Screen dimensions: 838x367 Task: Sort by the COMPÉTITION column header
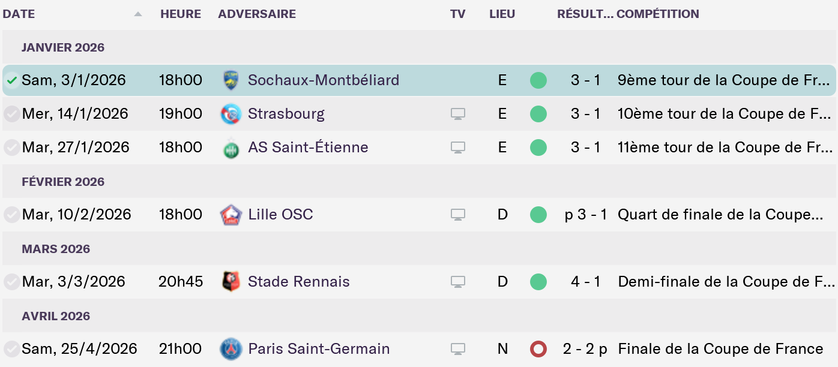(x=658, y=14)
